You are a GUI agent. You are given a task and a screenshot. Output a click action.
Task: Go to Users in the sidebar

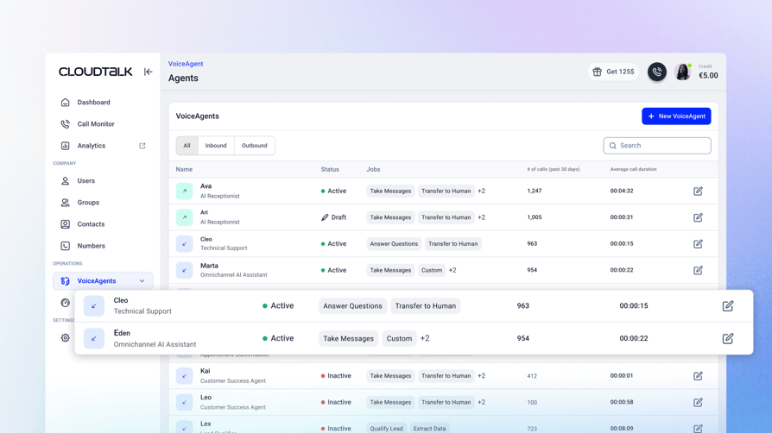[x=85, y=180]
